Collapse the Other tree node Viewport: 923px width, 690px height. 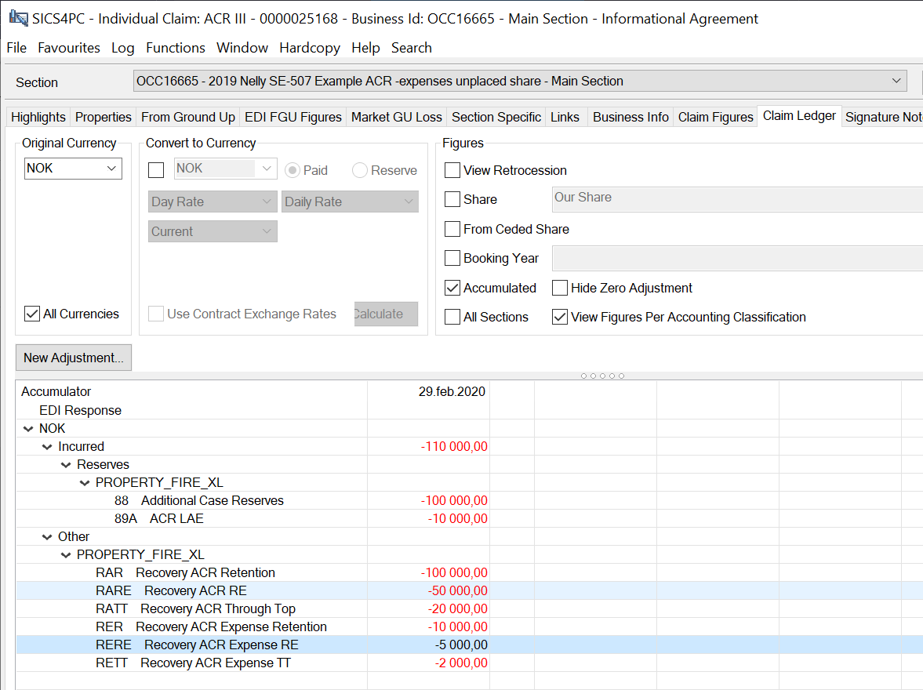click(47, 537)
